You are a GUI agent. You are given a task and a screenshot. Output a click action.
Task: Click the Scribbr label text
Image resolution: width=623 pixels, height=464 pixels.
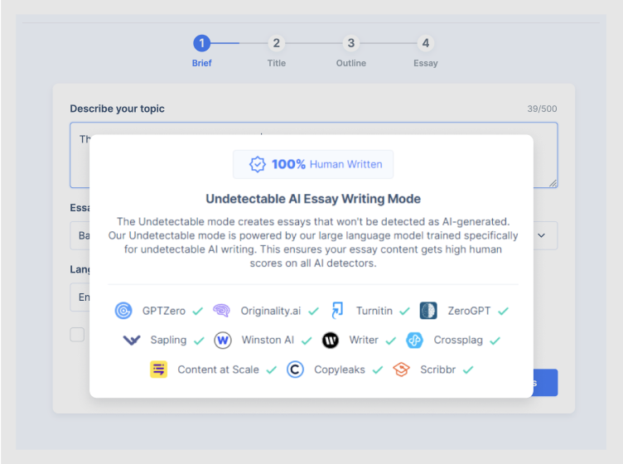click(438, 370)
